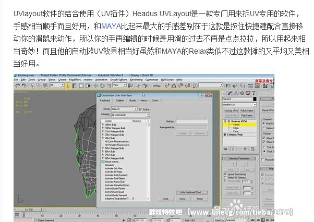This screenshot has width=314, height=222.
Task: Toggle the Percent Snap icon
Action: click(180, 86)
